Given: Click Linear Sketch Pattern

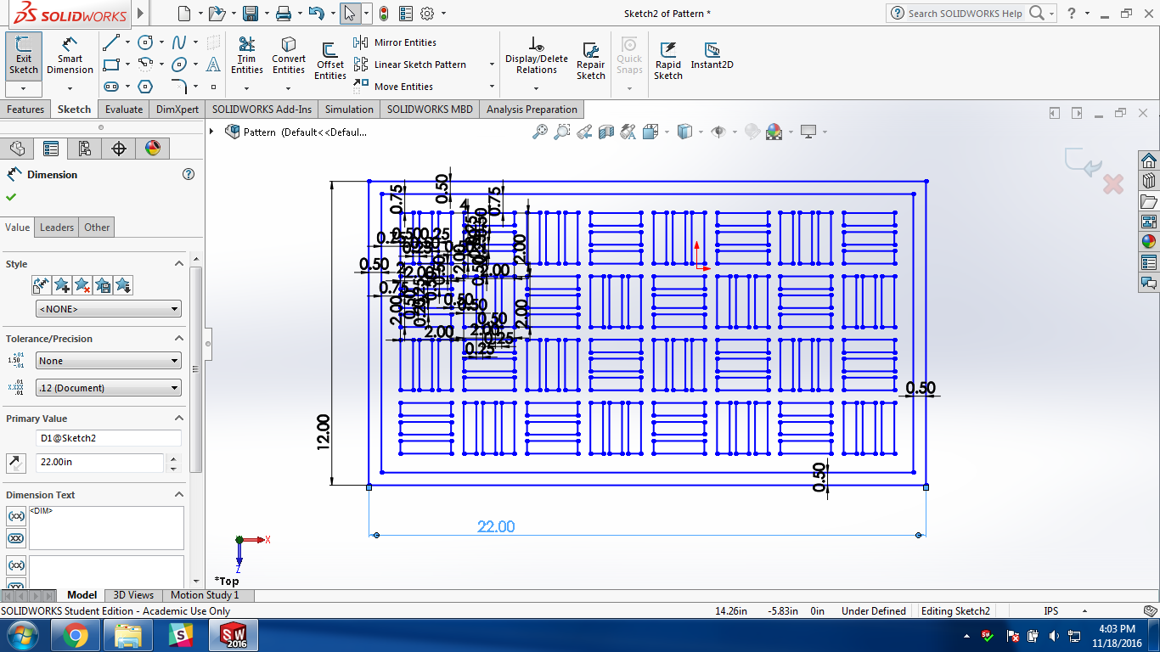Looking at the screenshot, I should (x=410, y=65).
